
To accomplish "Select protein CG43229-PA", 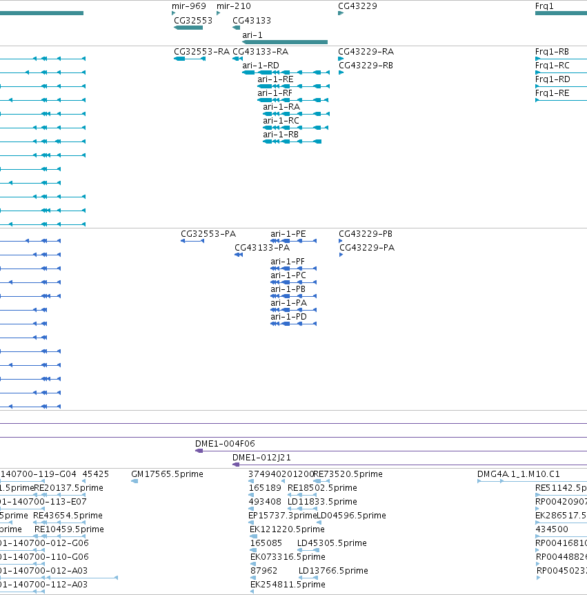I will pyautogui.click(x=341, y=255).
